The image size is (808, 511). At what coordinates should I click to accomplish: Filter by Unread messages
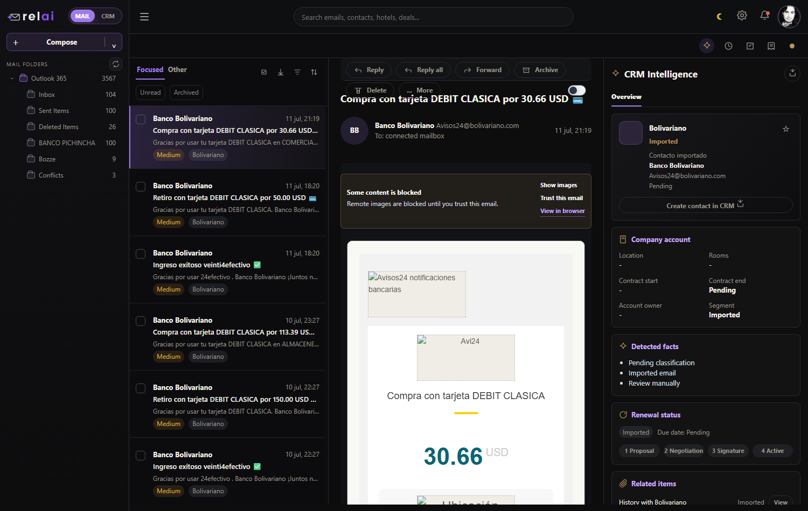pyautogui.click(x=150, y=93)
